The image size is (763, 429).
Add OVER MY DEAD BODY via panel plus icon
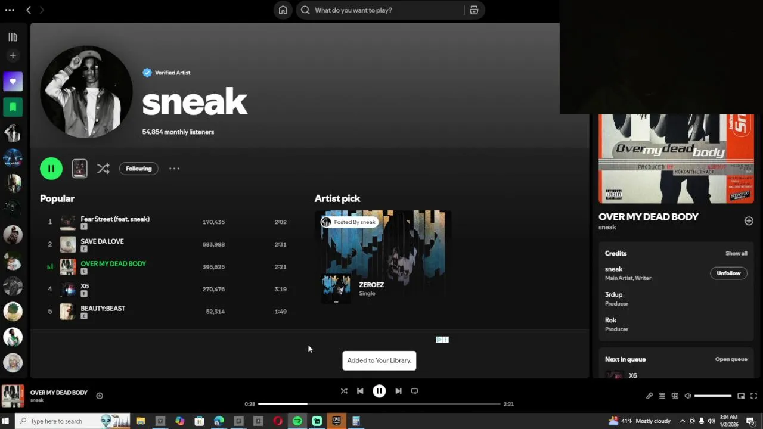tap(749, 221)
